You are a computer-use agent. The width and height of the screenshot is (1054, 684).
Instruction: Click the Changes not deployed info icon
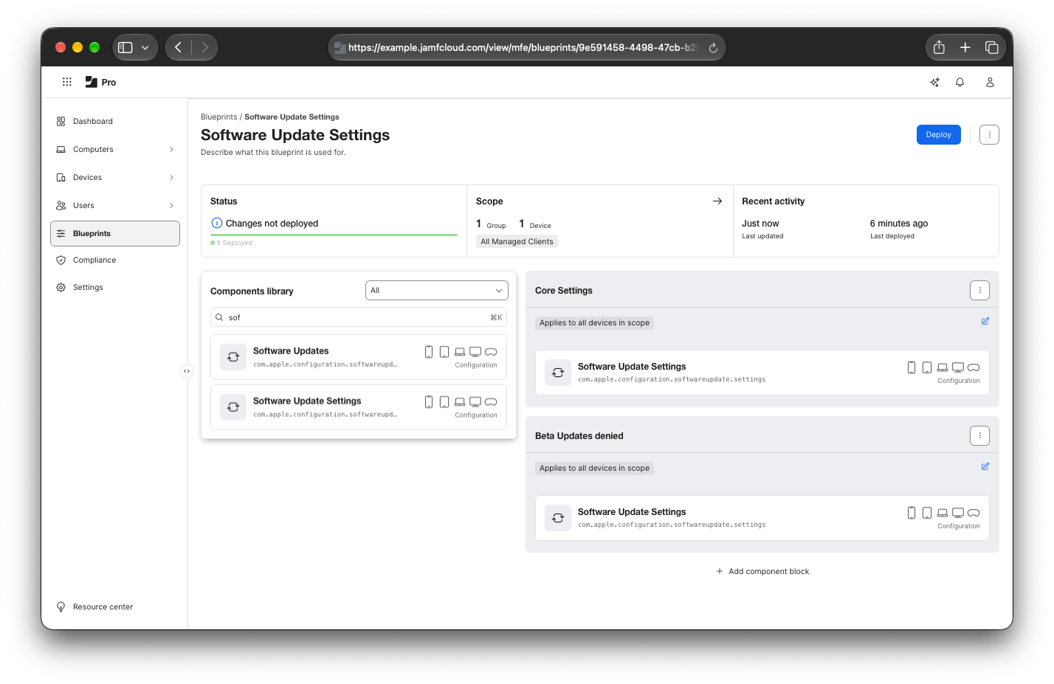217,223
